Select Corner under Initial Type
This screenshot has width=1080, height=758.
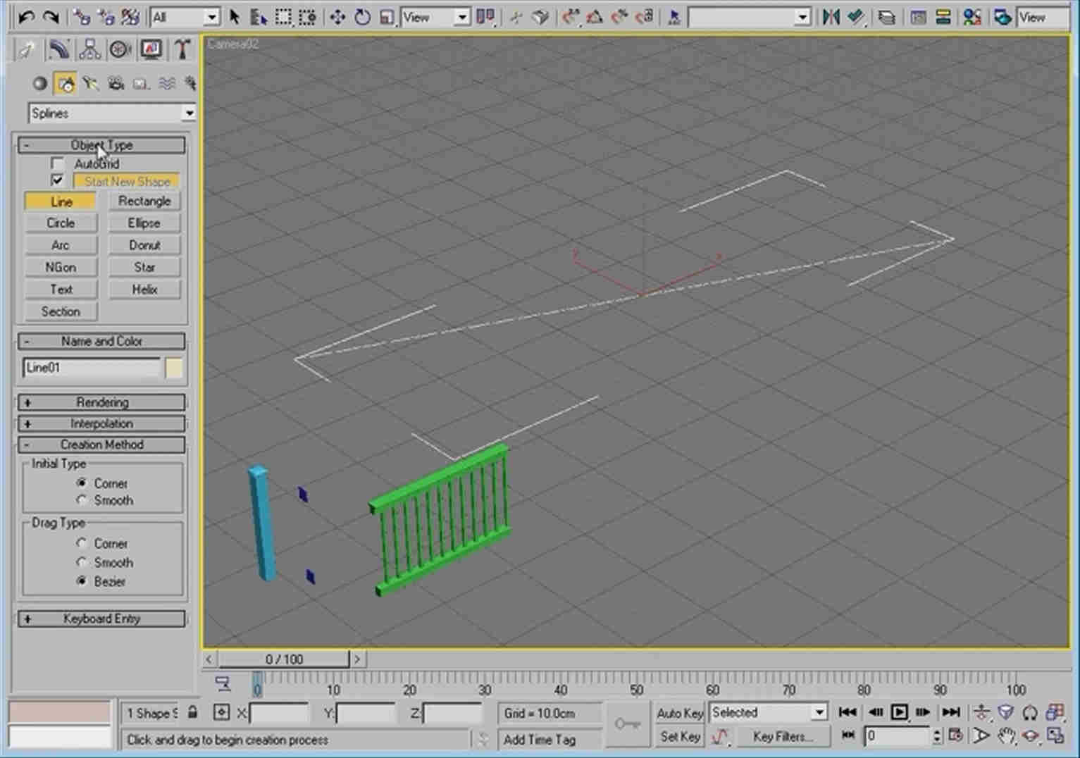pos(82,483)
